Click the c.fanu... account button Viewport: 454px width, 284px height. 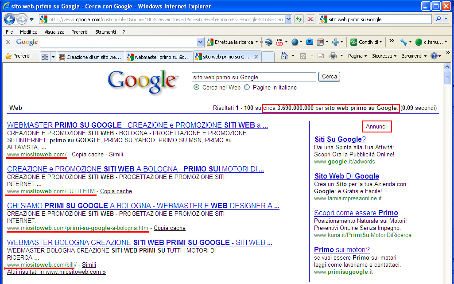[x=431, y=42]
